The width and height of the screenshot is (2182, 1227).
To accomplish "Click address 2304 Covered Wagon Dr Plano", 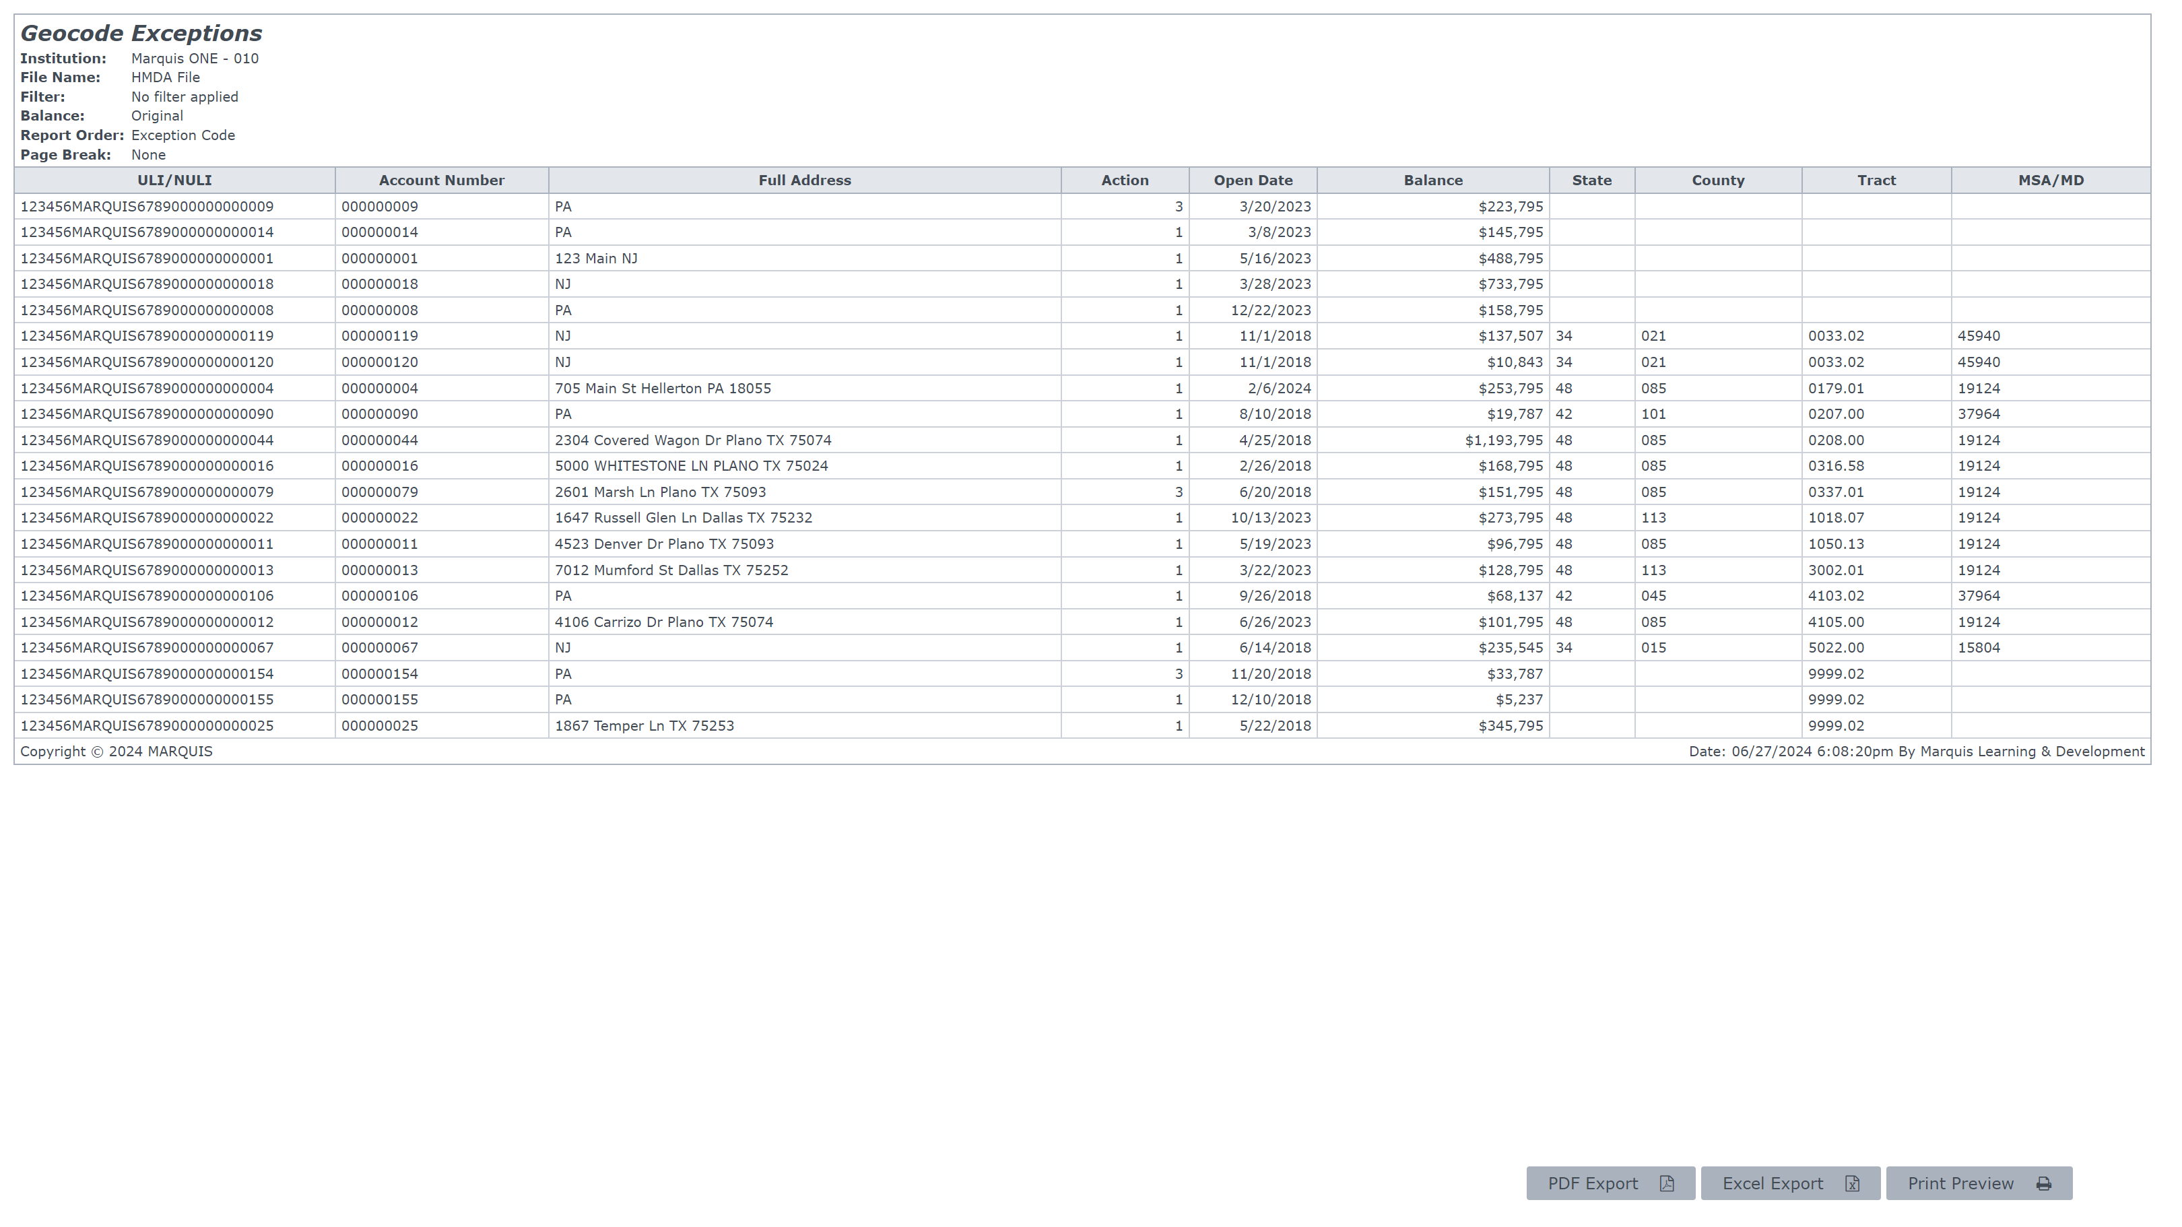I will pos(693,440).
